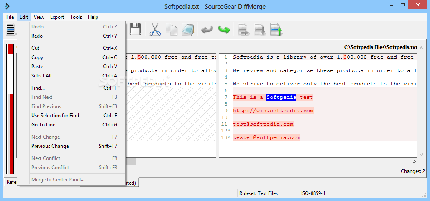Click line "http://win.softpedia.com"

tap(273, 111)
